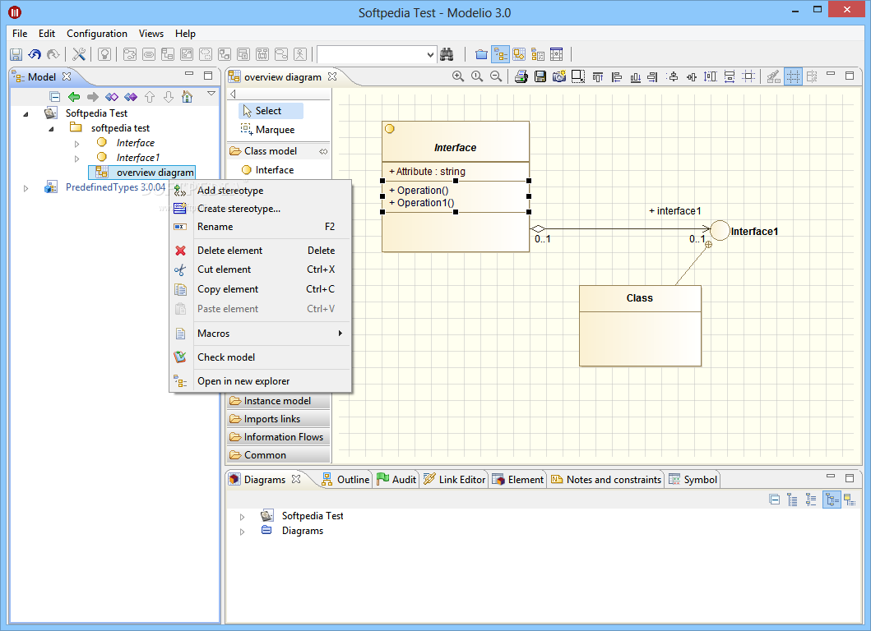Select the Interface1 circle in the diagram
The height and width of the screenshot is (631, 871).
pos(720,230)
